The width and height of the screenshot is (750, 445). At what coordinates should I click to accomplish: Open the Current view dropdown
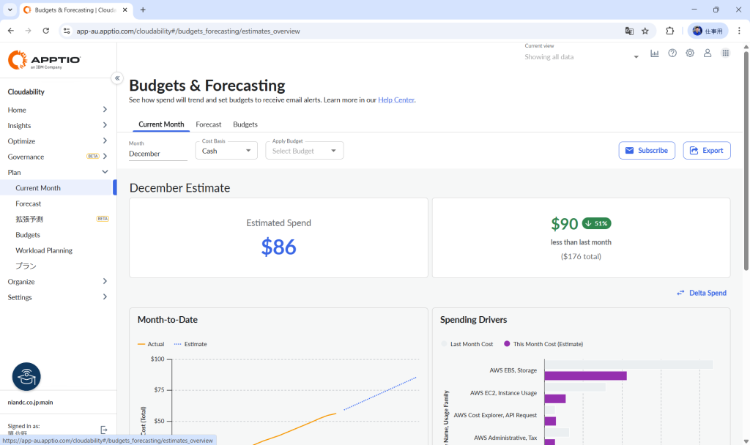[582, 57]
